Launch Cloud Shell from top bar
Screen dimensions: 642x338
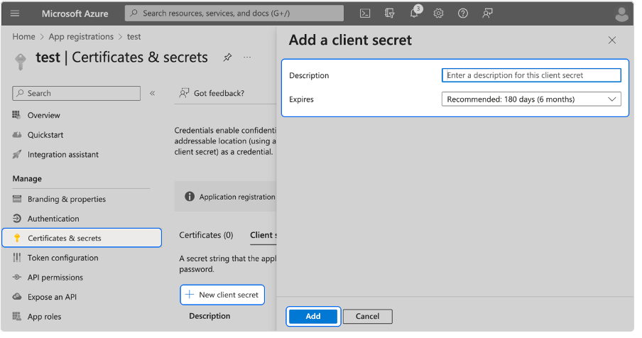364,13
